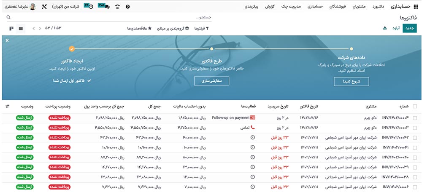Open the فروشندگان menu
The image size is (422, 192).
pos(338,7)
